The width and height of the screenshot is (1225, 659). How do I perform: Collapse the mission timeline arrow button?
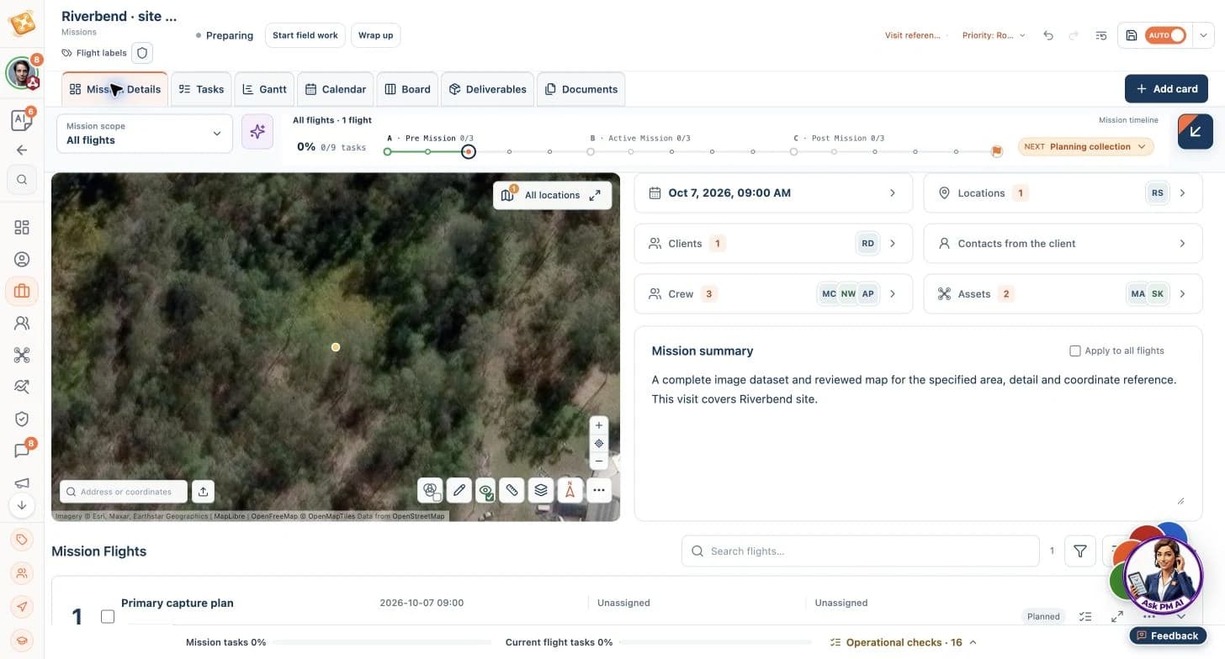pos(1196,132)
